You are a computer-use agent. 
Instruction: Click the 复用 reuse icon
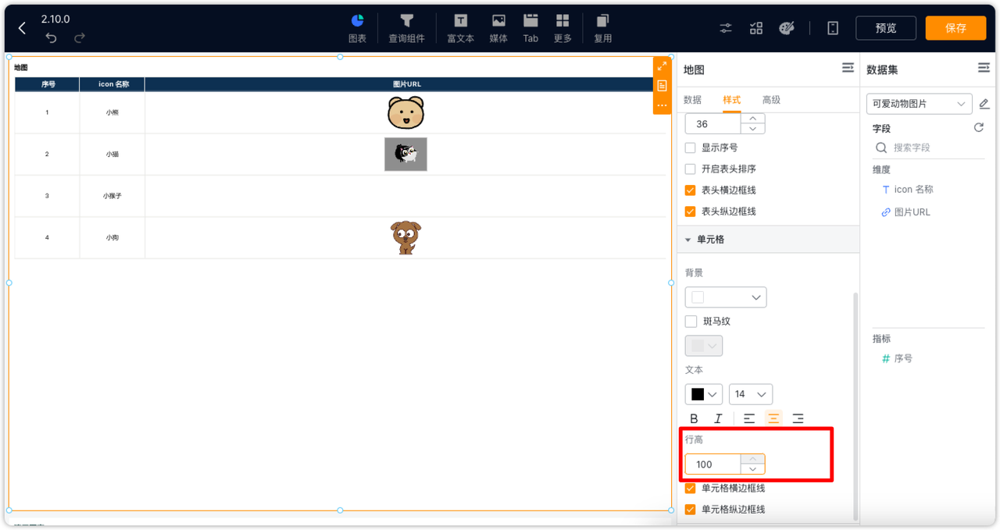point(602,28)
